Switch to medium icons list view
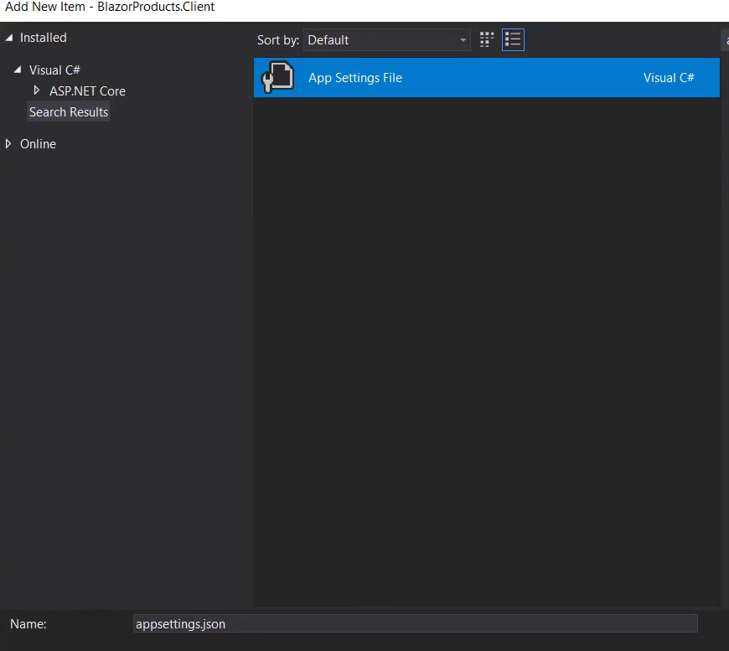This screenshot has width=729, height=651. (513, 40)
